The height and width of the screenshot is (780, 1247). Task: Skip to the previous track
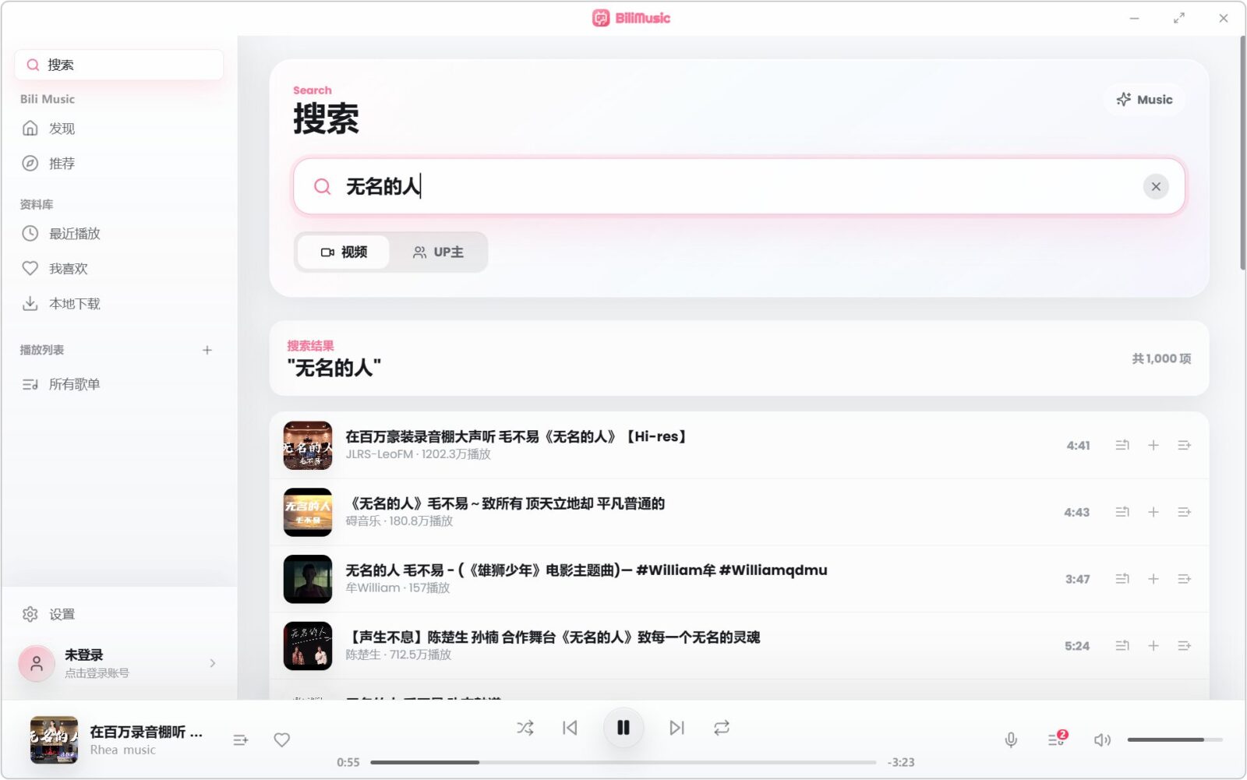tap(570, 729)
